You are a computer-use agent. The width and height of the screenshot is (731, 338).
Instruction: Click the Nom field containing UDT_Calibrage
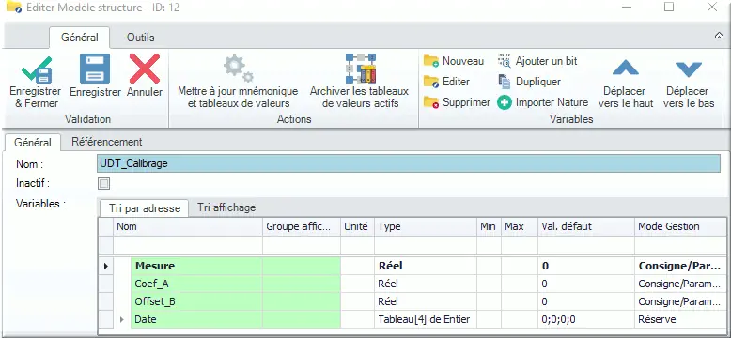click(x=409, y=163)
